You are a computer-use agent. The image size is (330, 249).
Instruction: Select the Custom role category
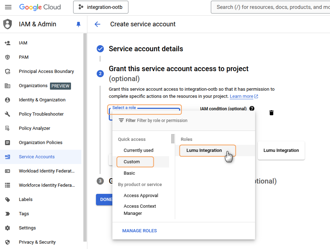coord(132,162)
